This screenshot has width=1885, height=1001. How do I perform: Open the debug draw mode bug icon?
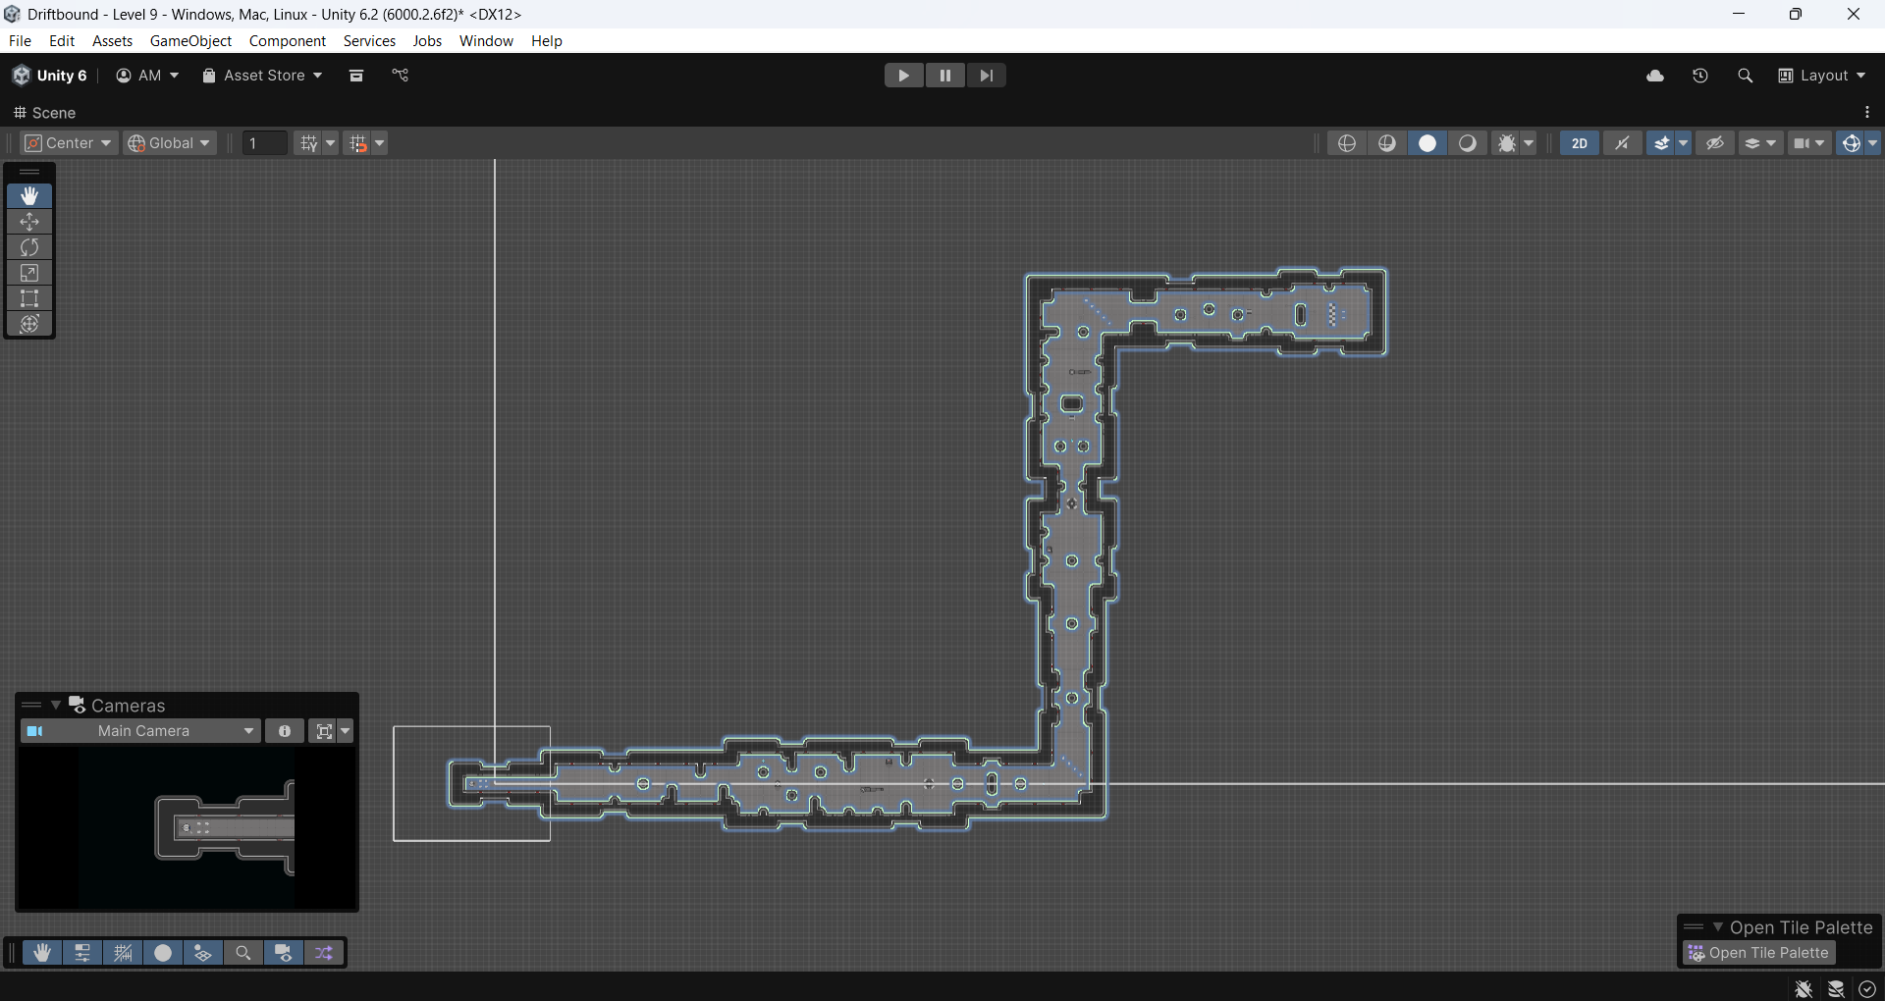(1506, 143)
